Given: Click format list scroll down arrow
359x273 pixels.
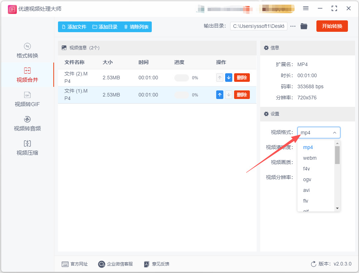Looking at the screenshot, I should pyautogui.click(x=337, y=208).
